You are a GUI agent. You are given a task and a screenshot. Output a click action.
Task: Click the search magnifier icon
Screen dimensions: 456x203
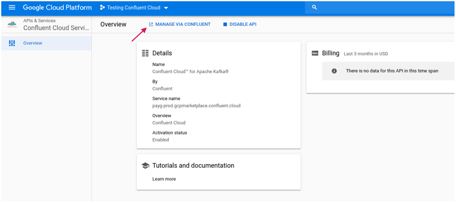point(314,8)
